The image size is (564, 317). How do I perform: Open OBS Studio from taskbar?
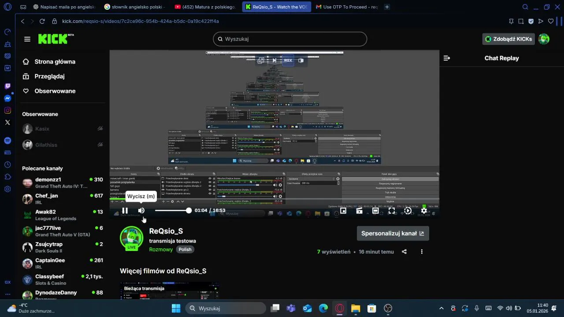[x=388, y=308]
